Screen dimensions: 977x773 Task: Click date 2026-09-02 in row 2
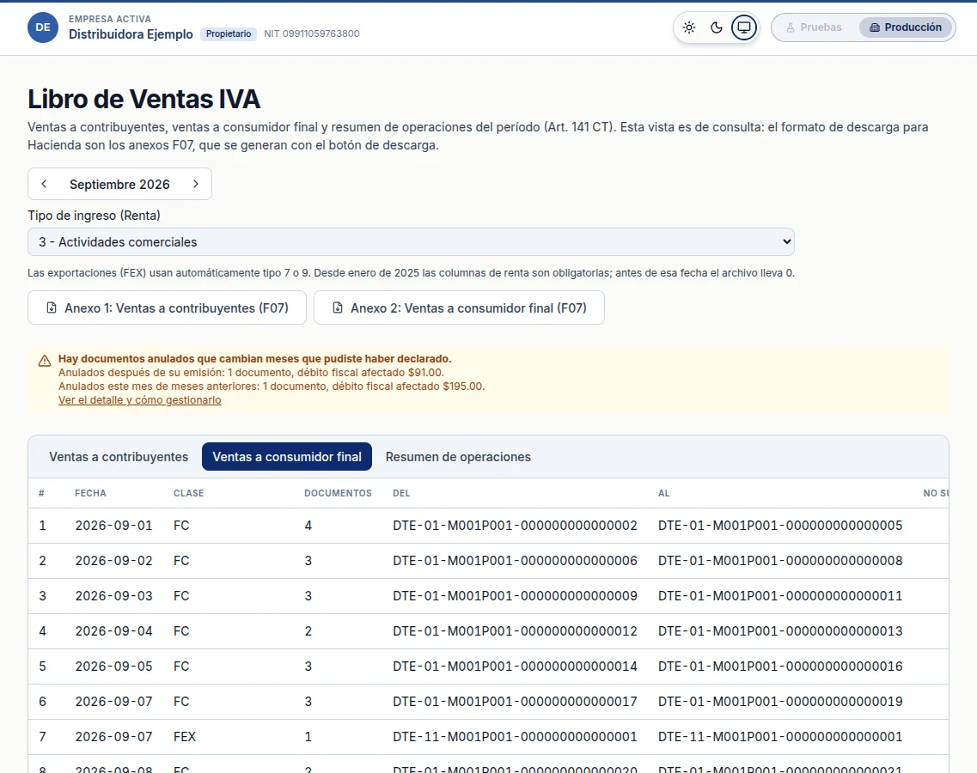[x=114, y=561]
